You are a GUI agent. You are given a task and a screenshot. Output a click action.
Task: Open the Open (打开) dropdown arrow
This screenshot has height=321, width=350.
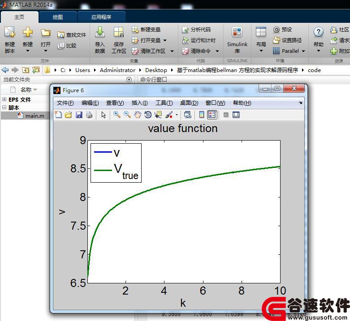pyautogui.click(x=46, y=51)
